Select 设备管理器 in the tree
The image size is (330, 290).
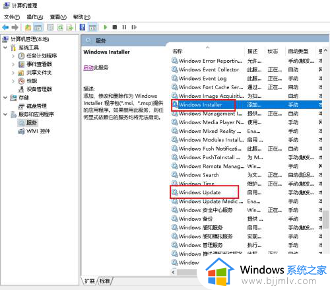pos(39,89)
